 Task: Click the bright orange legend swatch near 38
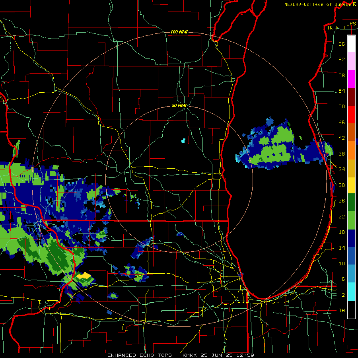351,150
